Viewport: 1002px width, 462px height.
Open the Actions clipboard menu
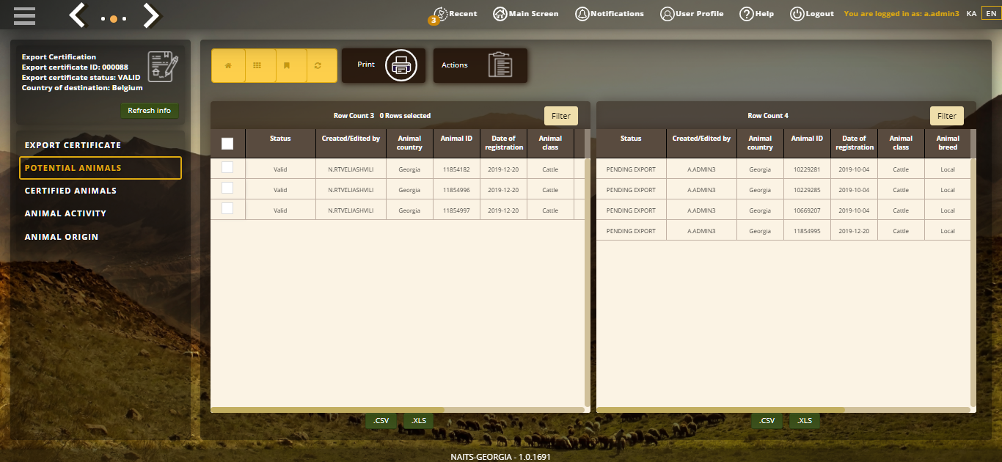480,65
